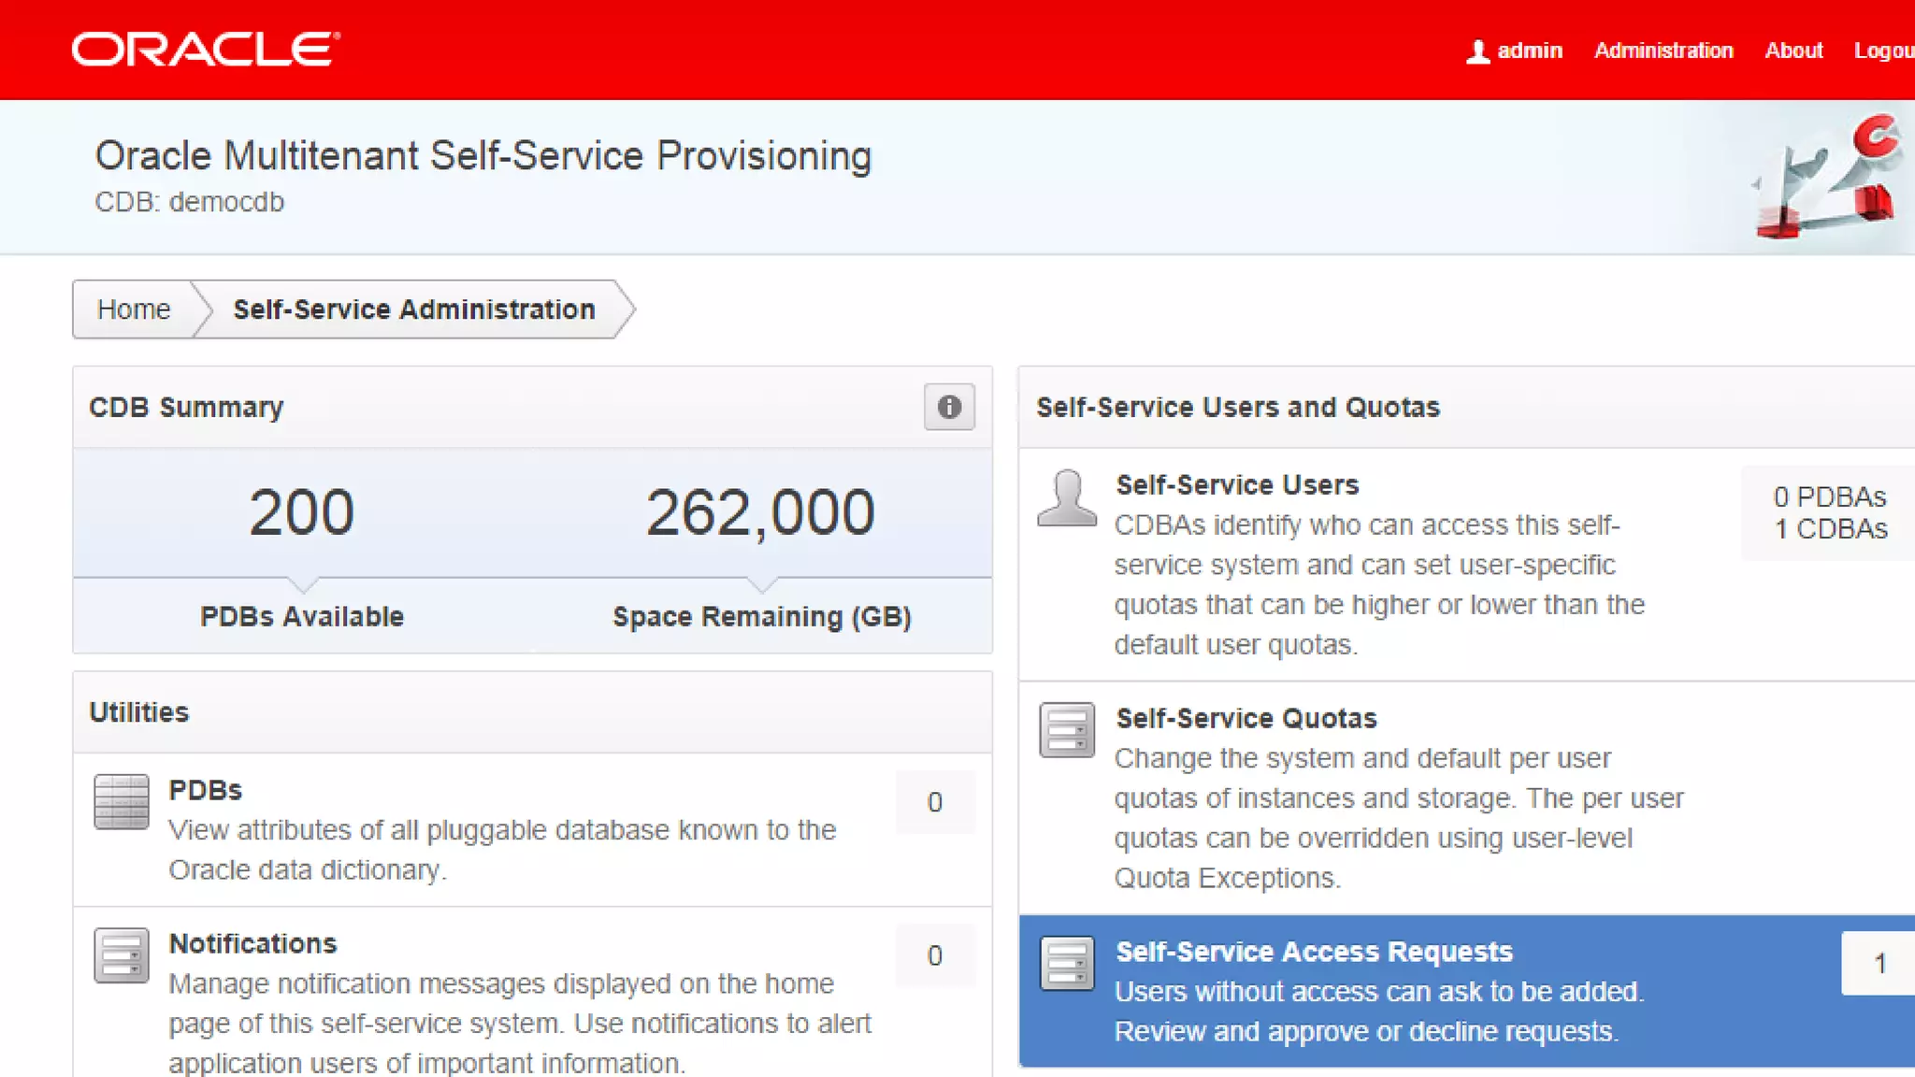Click the CDB Summary info icon
Screen dimensions: 1915x1077
point(949,407)
